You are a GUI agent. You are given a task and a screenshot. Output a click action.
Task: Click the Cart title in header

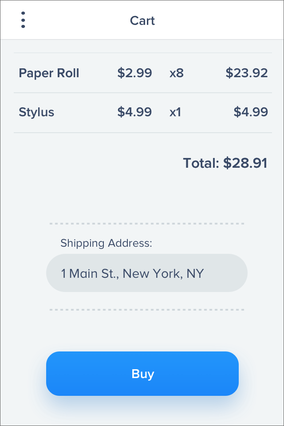coord(142,21)
